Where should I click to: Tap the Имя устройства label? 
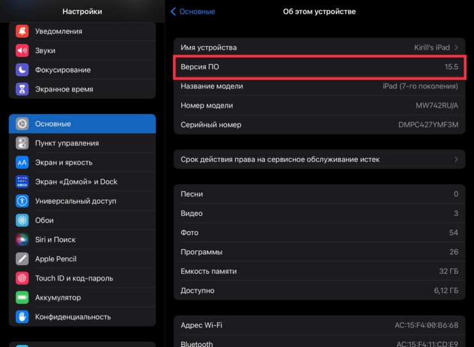209,47
